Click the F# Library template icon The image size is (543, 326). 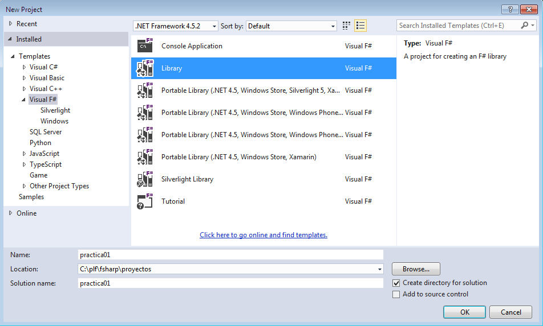145,68
